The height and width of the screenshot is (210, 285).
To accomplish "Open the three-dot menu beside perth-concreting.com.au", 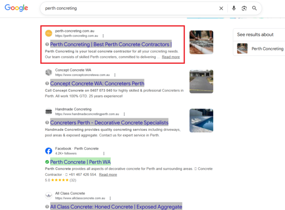I will coord(103,36).
